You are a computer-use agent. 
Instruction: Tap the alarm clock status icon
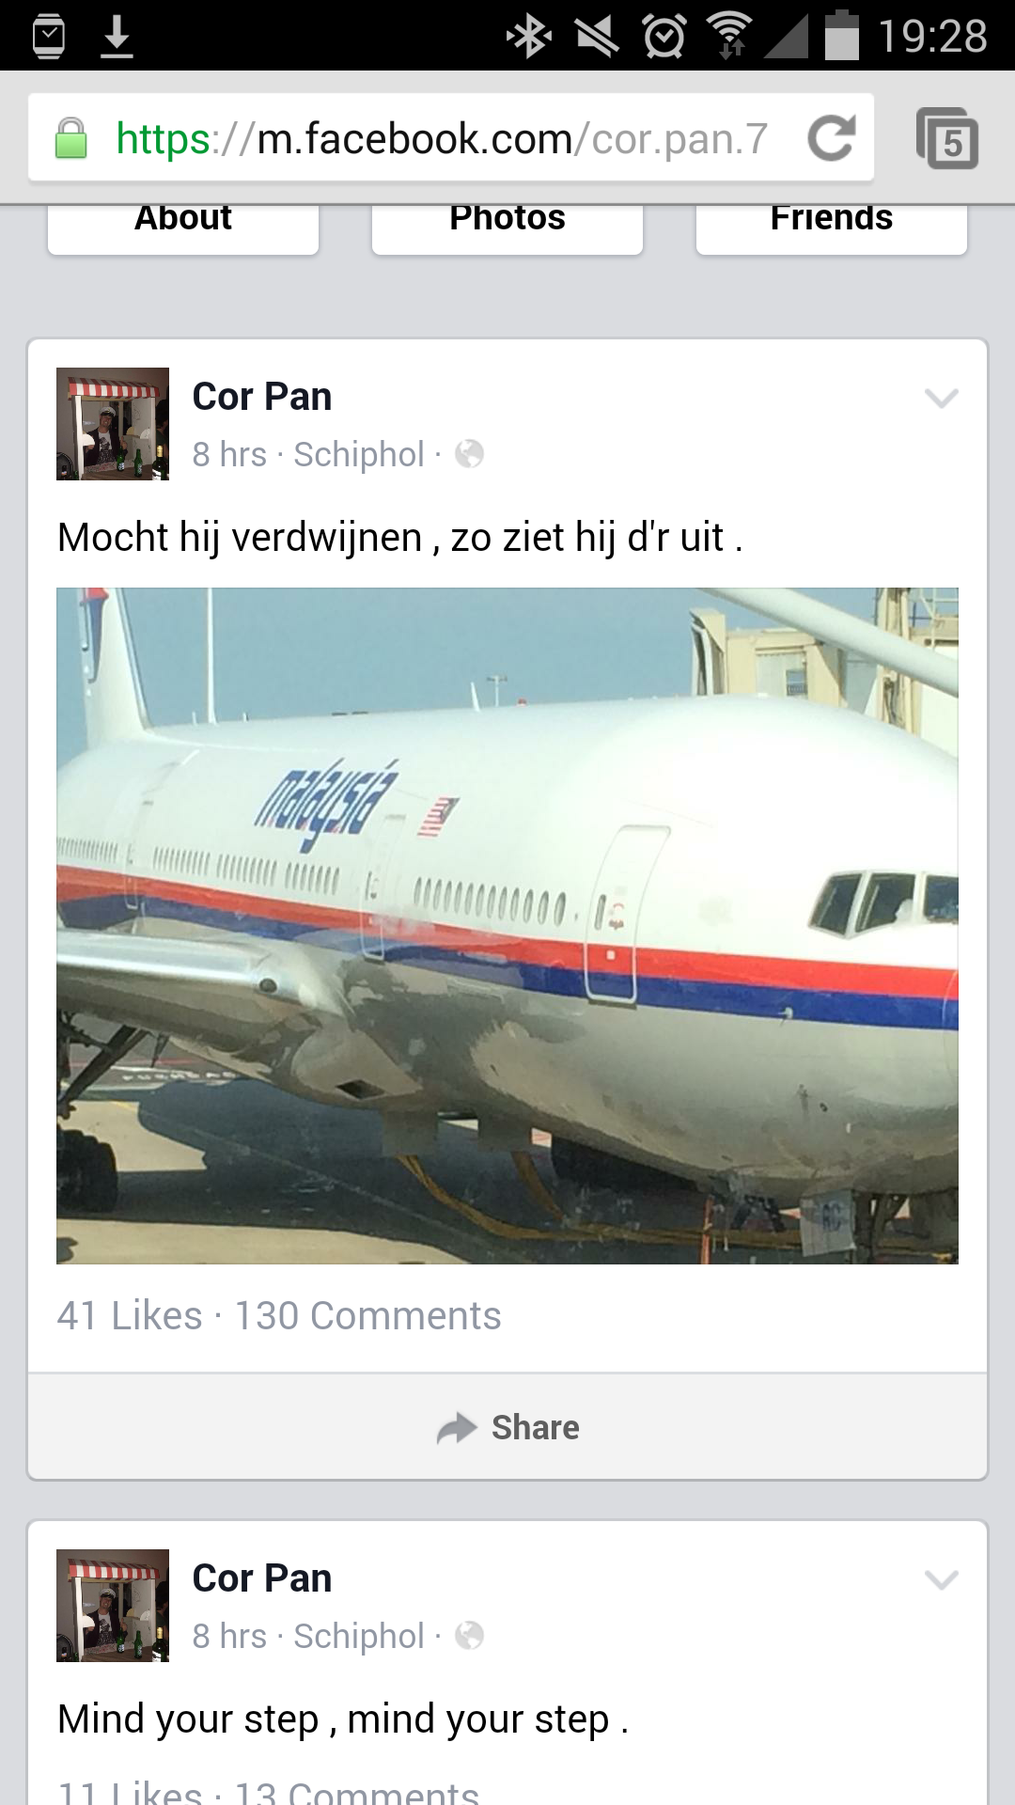(664, 36)
